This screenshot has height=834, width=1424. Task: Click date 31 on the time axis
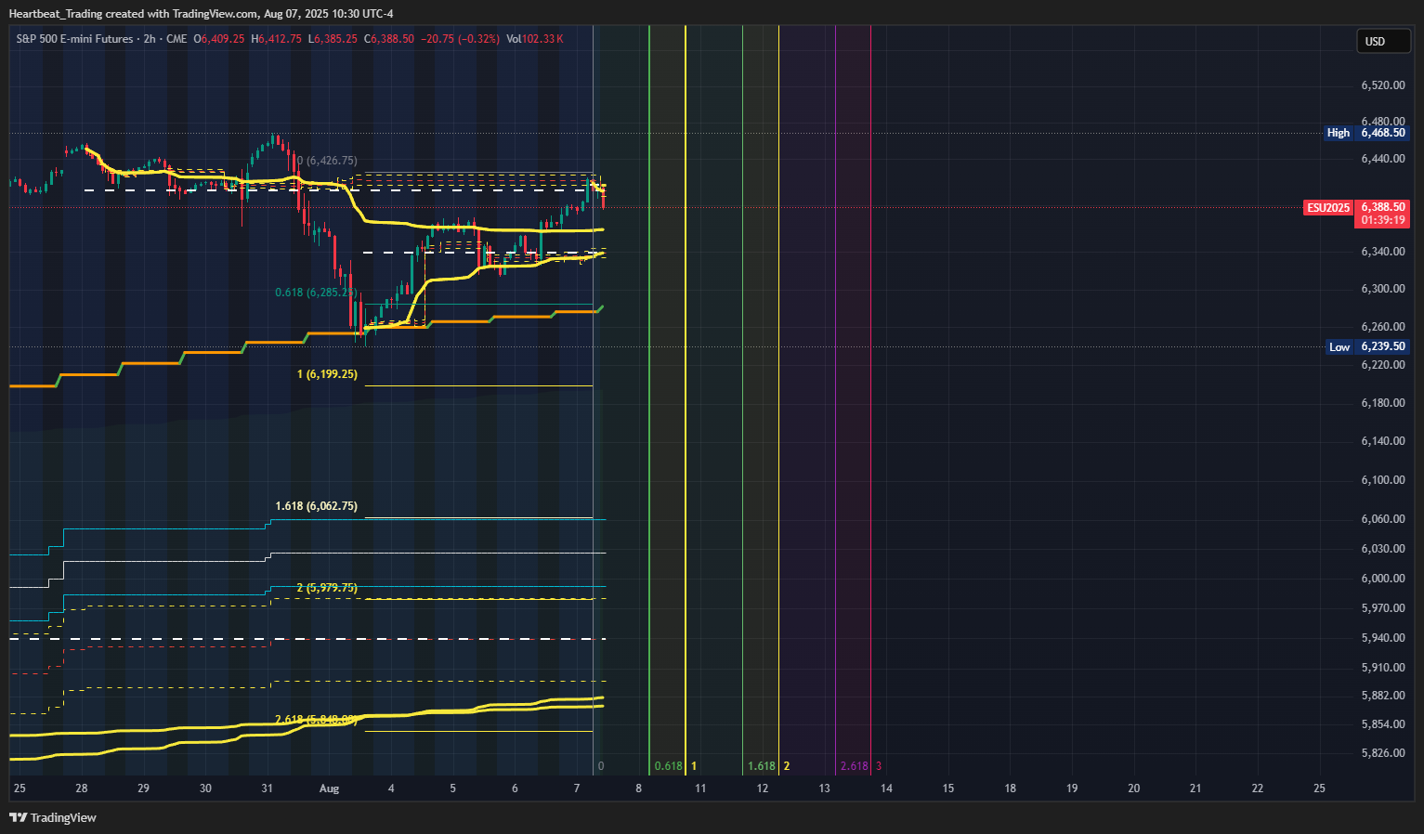point(268,788)
